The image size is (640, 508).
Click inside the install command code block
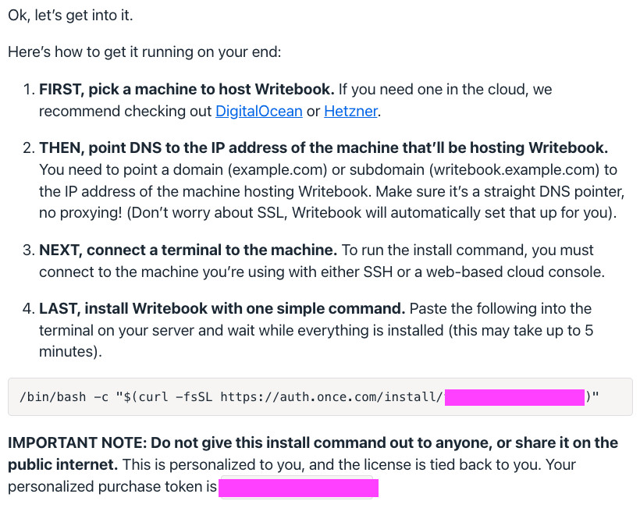pyautogui.click(x=320, y=397)
